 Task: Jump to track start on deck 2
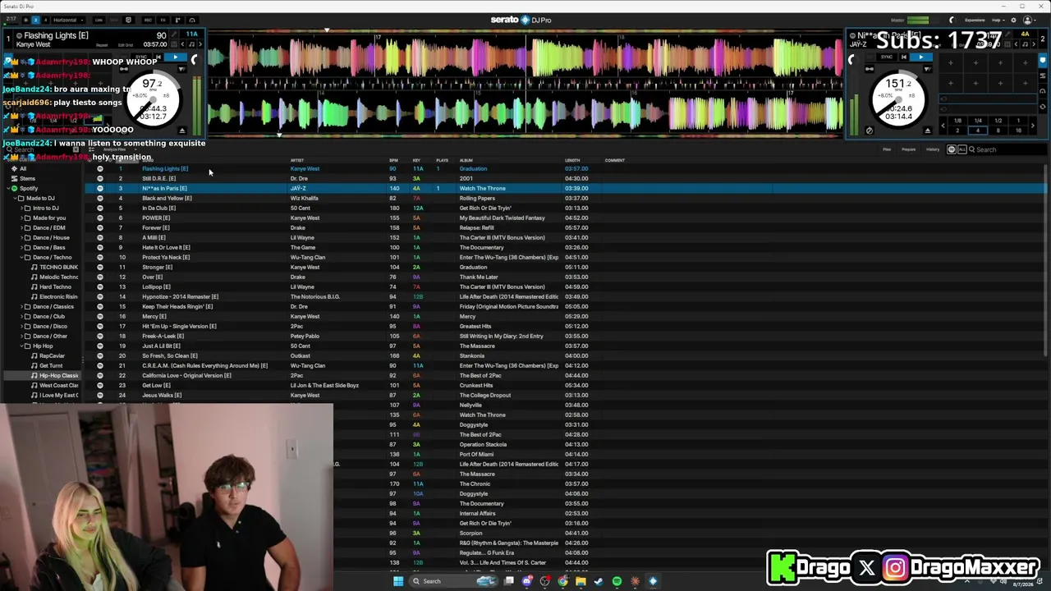click(x=904, y=57)
